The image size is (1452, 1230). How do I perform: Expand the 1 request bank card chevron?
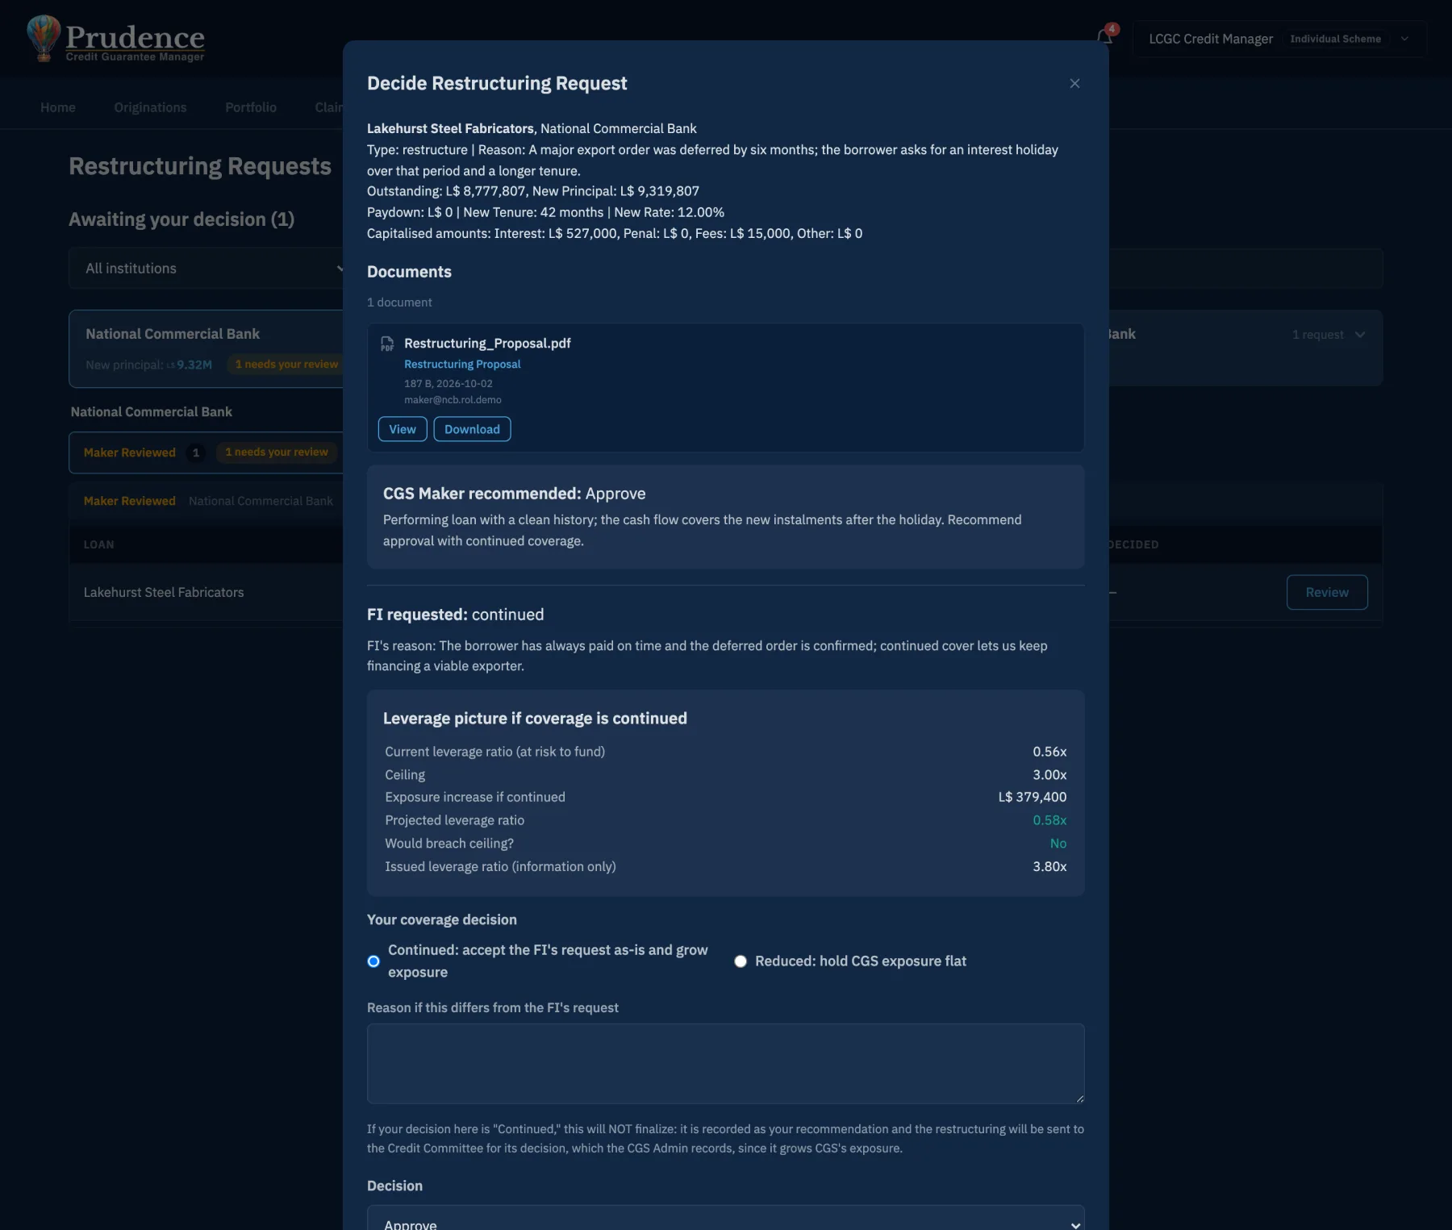1360,335
